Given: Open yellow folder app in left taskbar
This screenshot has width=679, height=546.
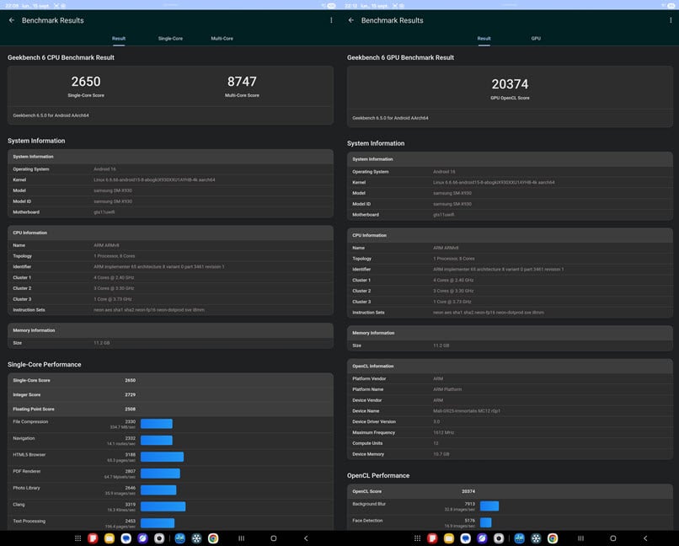Looking at the screenshot, I should pos(110,538).
